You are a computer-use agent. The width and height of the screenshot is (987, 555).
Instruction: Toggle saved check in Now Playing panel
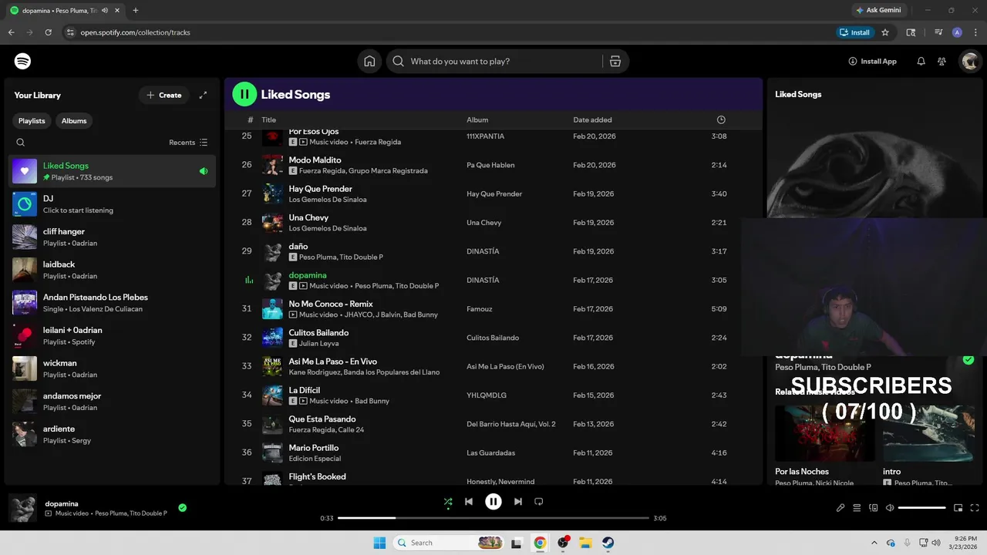968,360
